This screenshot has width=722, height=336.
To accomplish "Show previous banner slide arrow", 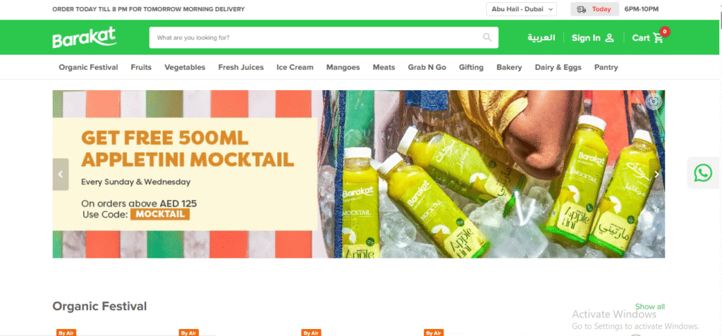I will coord(61,175).
